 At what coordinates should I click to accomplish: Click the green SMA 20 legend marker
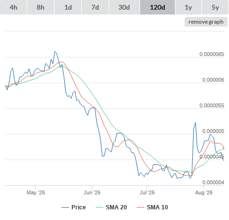click(x=100, y=207)
